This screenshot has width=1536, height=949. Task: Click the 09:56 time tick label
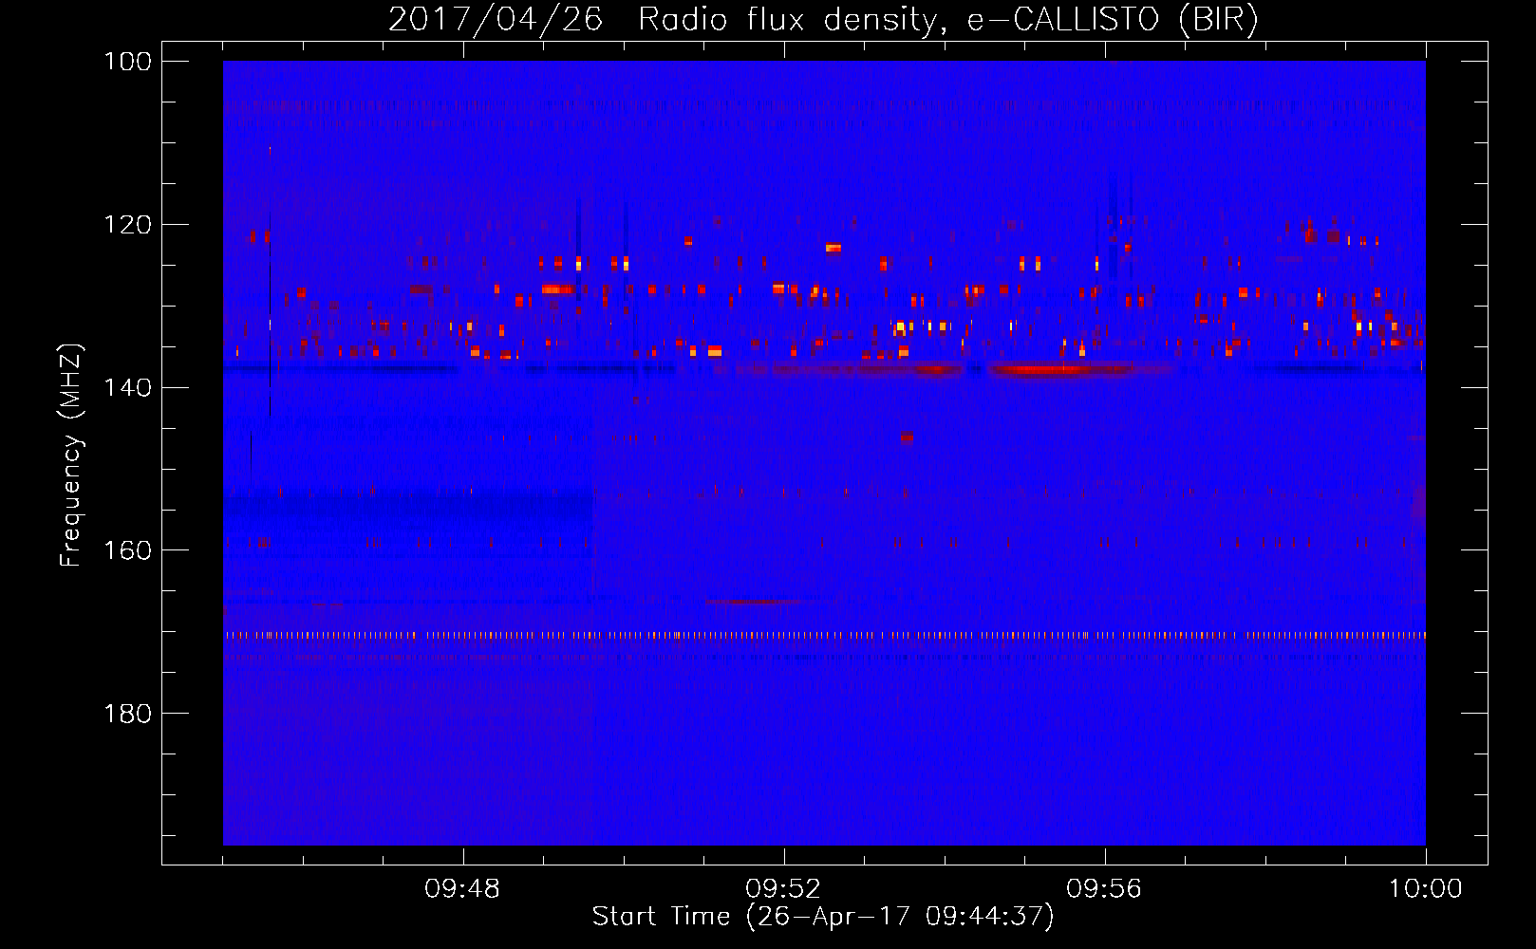(x=1104, y=889)
